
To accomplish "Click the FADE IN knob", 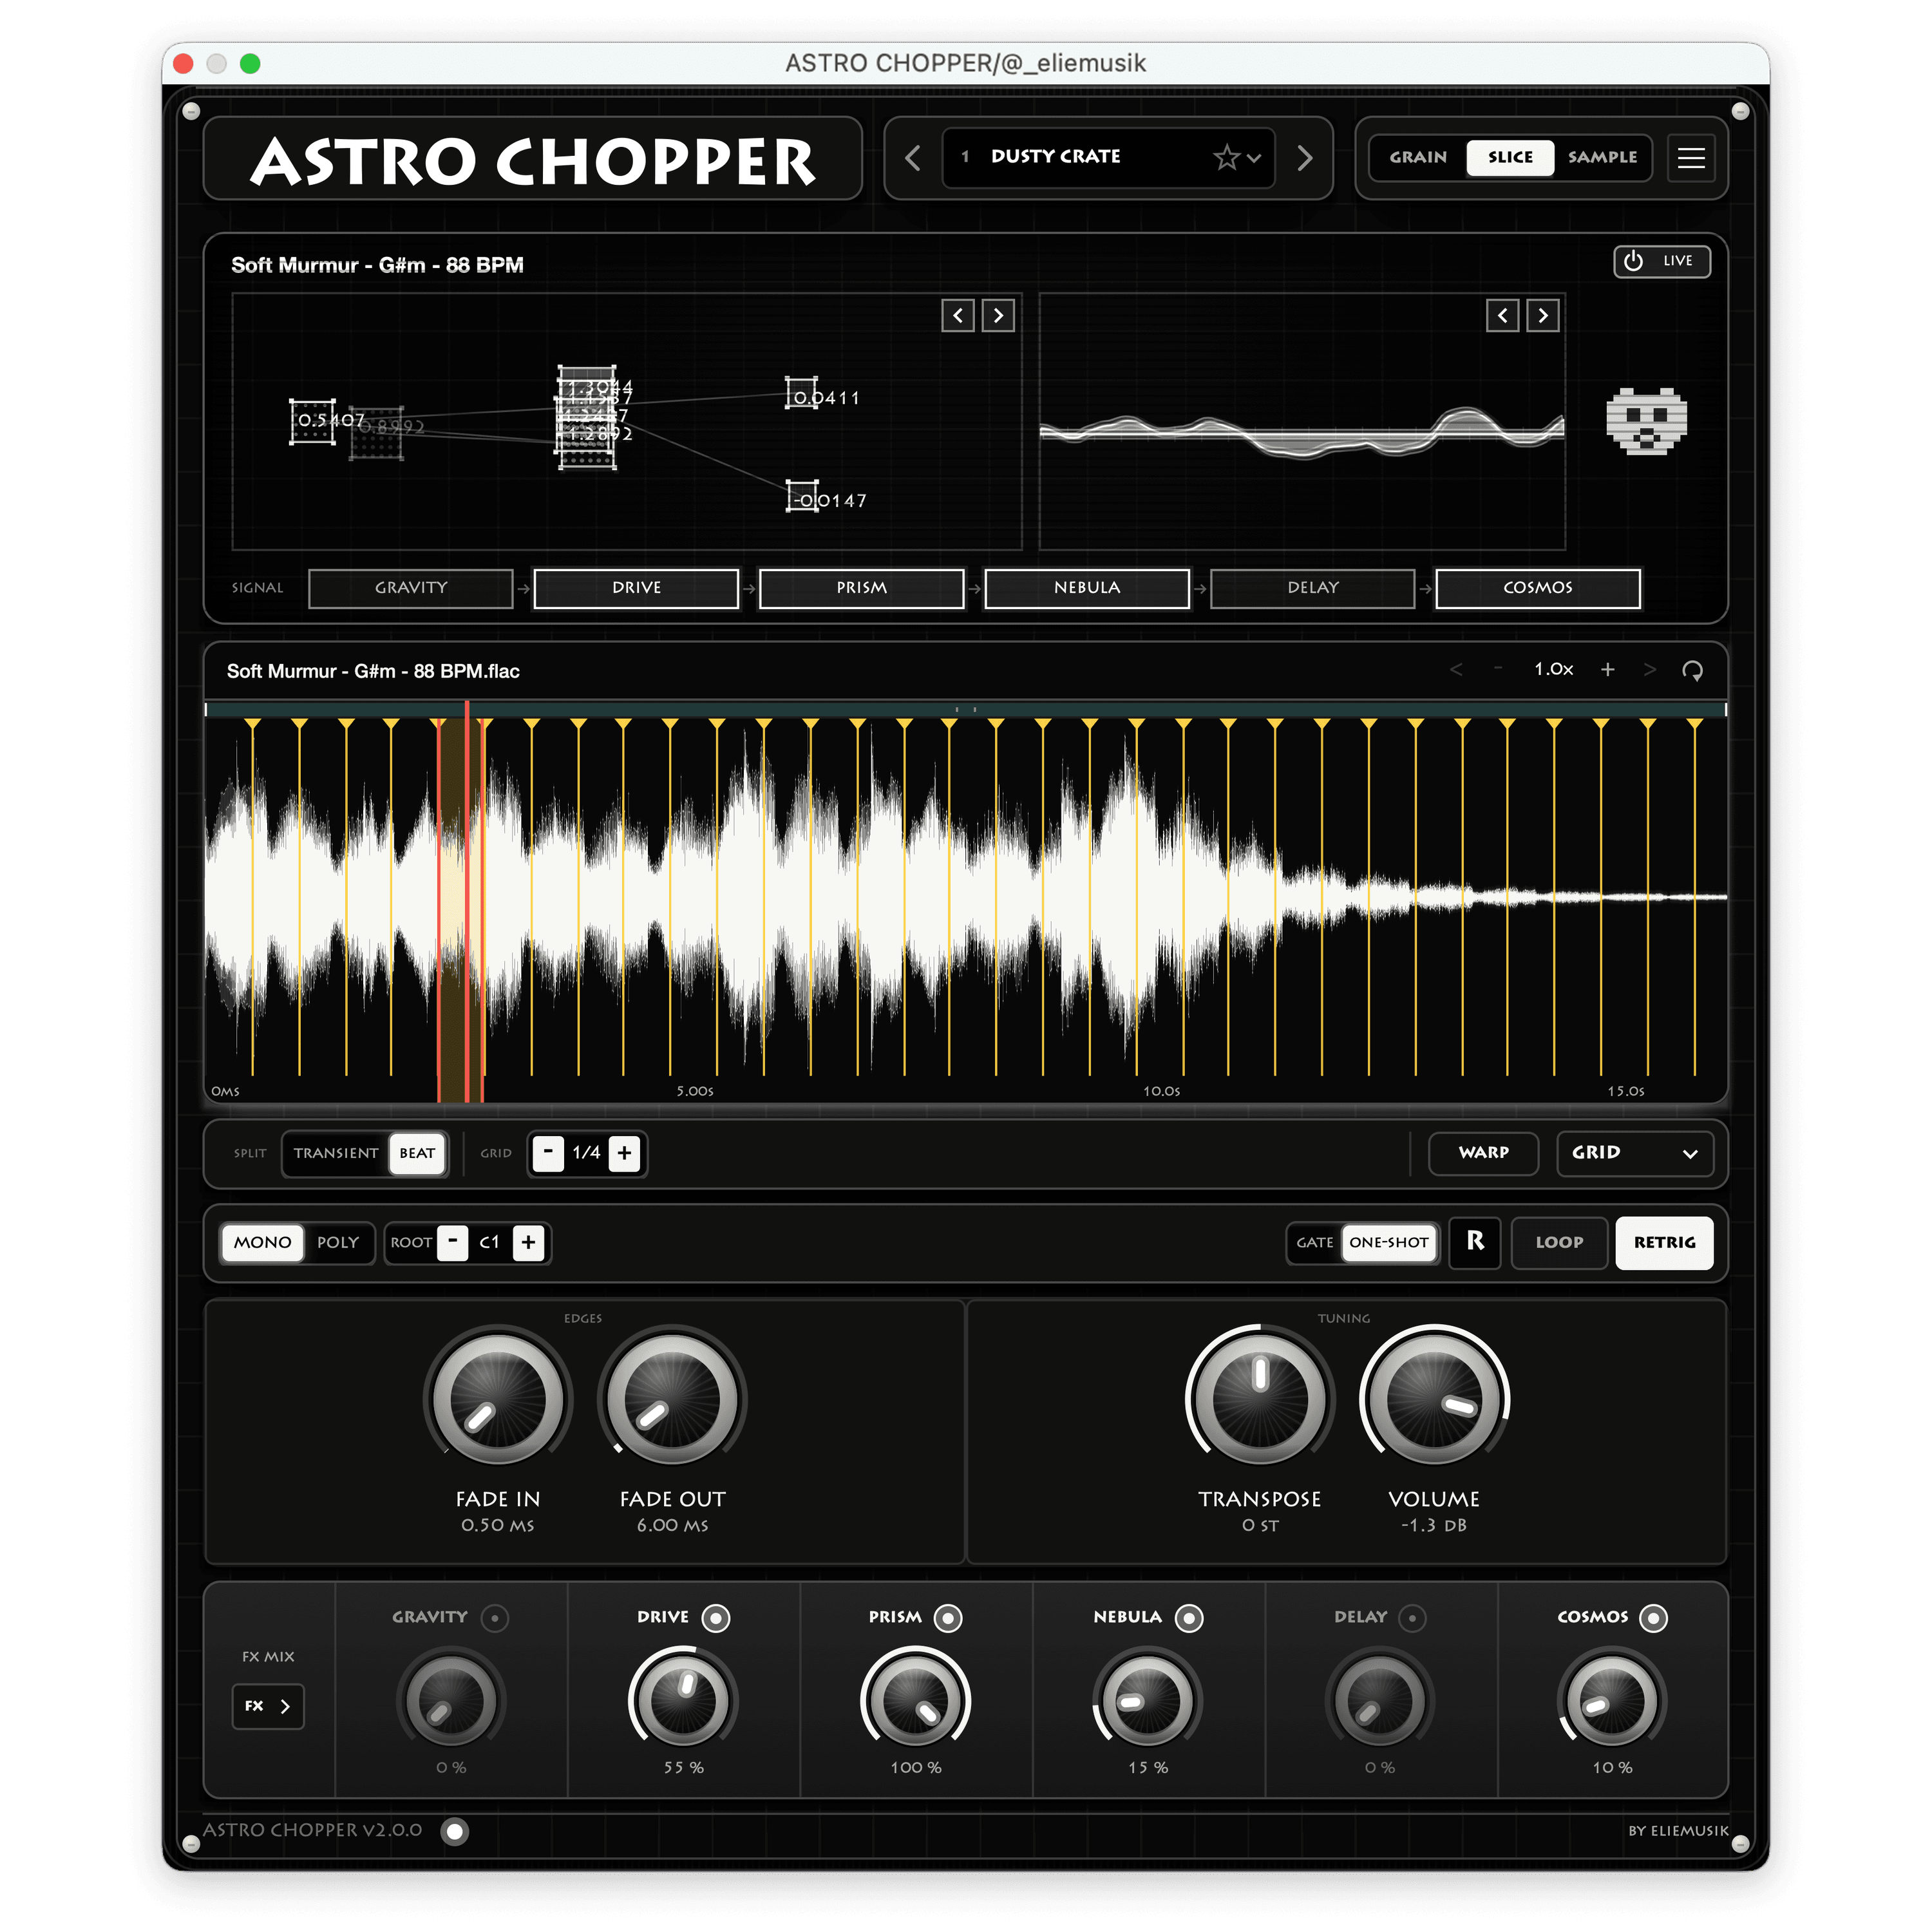I will tap(498, 1399).
